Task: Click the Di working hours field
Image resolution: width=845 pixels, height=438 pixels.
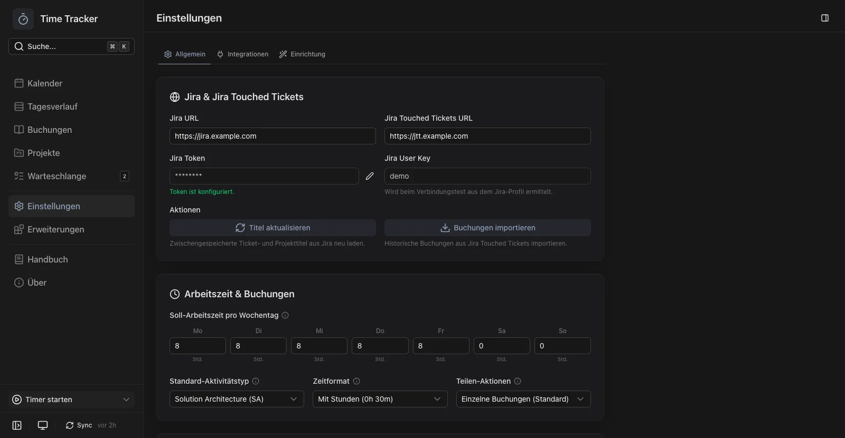Action: (x=258, y=346)
